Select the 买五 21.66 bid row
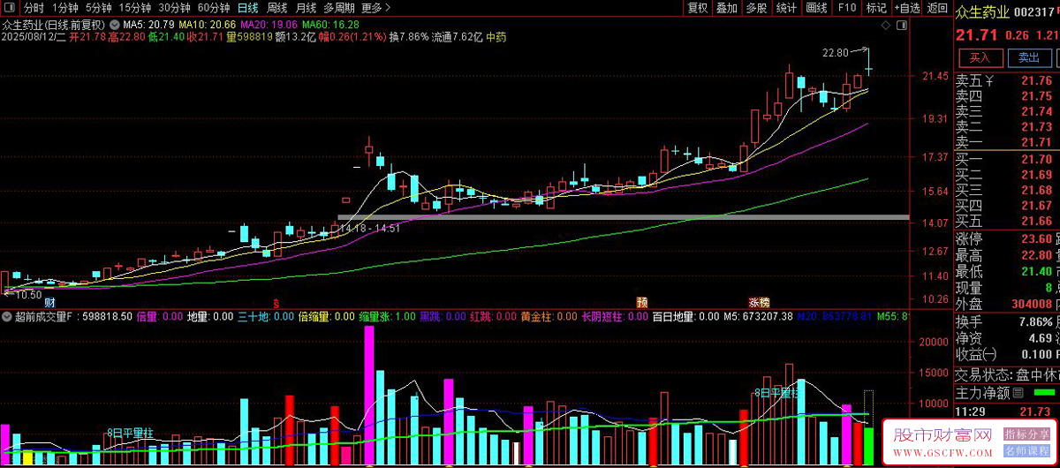Screen dimensions: 1060x468 point(1007,221)
